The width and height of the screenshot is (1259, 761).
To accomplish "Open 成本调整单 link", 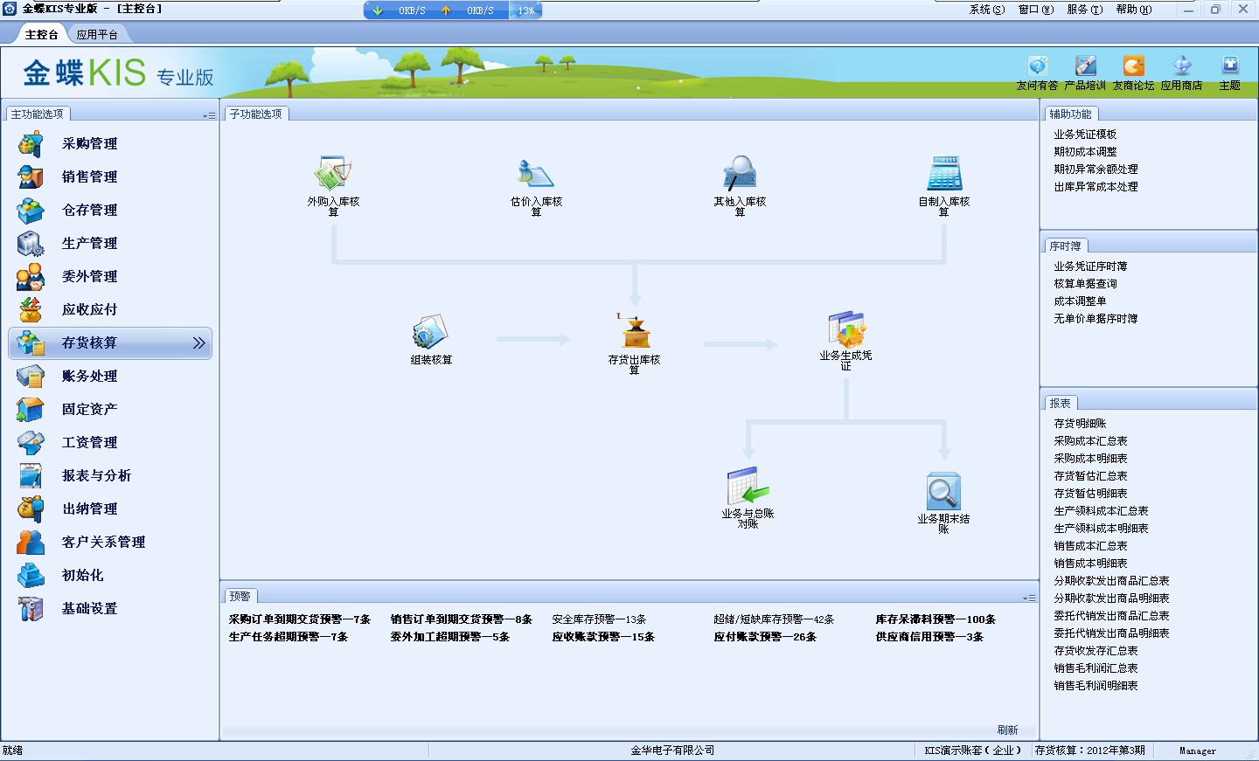I will coord(1080,301).
